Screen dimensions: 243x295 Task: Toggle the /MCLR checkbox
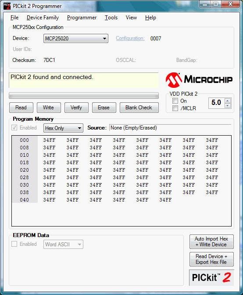[175, 108]
